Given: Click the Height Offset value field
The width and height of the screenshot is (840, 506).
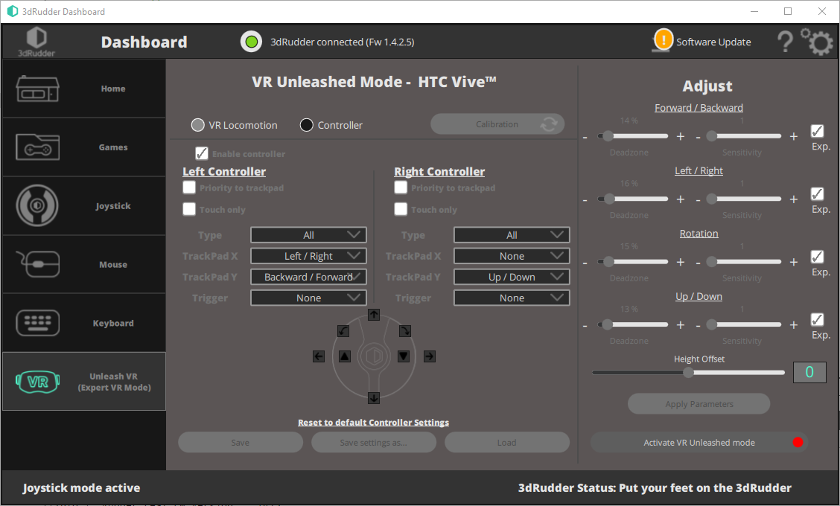Looking at the screenshot, I should 809,372.
